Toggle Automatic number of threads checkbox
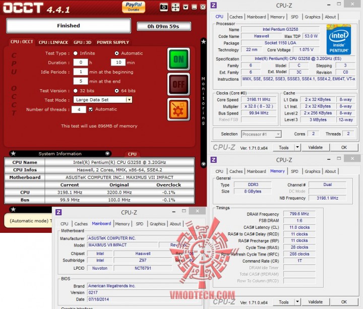Image resolution: width=363 pixels, height=309 pixels. point(91,109)
